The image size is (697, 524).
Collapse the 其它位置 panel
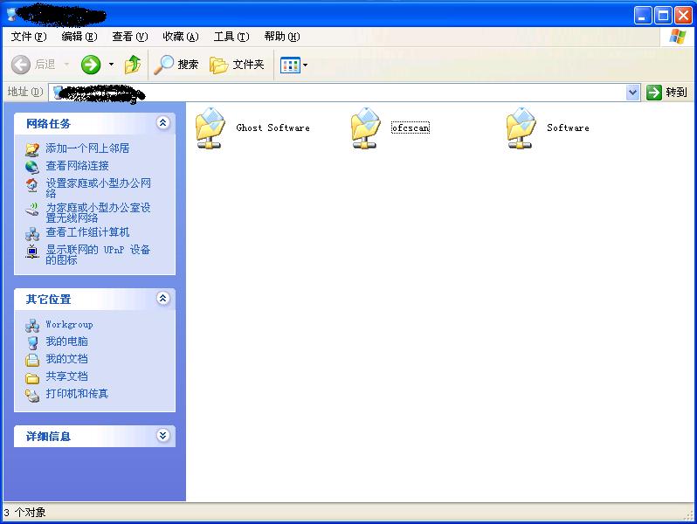162,298
